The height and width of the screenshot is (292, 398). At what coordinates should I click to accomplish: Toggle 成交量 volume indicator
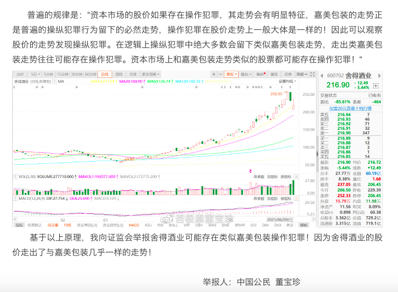pyautogui.click(x=53, y=225)
